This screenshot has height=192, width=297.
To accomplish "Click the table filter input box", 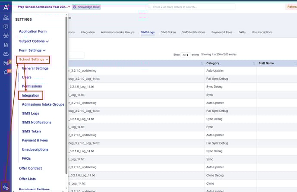I will coord(76,55).
